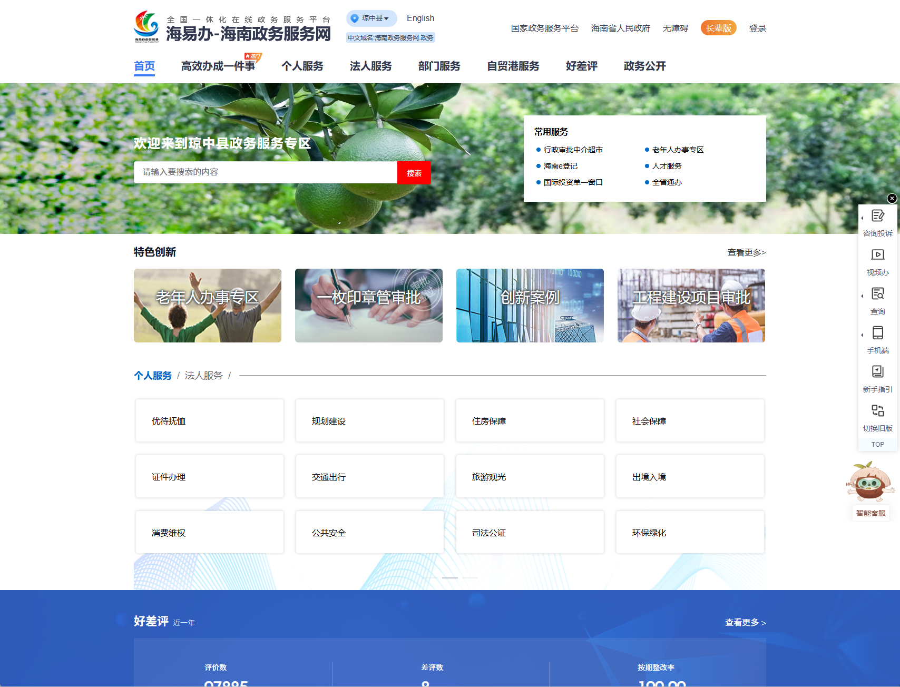
Task: Open 行政审批中介超市 common service
Action: pyautogui.click(x=573, y=150)
